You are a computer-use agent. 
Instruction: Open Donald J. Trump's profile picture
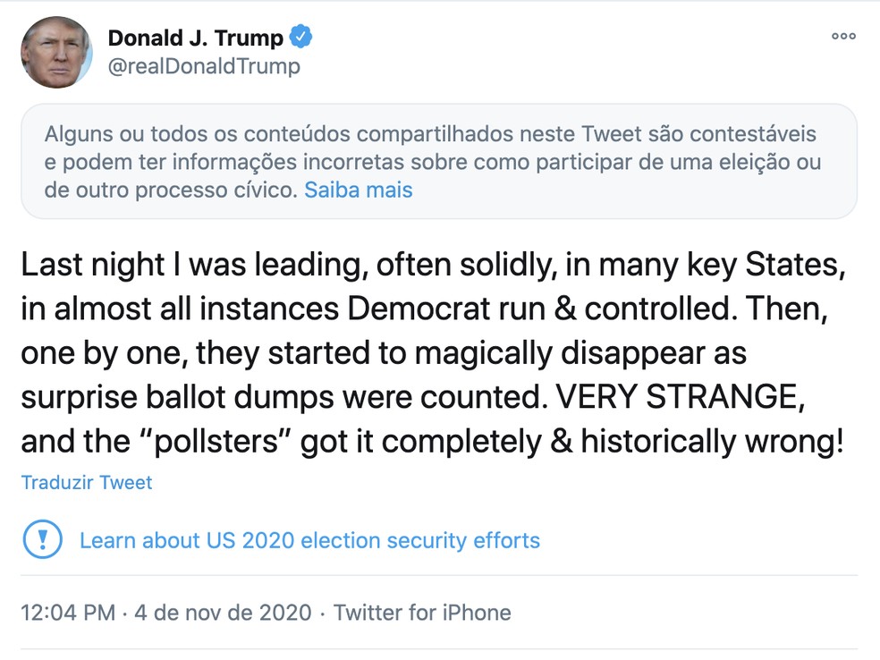pyautogui.click(x=56, y=52)
